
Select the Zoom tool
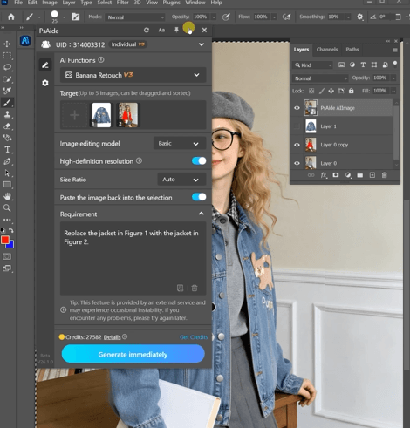7,208
